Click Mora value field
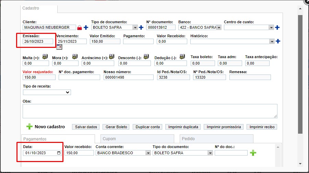 pos(65,63)
